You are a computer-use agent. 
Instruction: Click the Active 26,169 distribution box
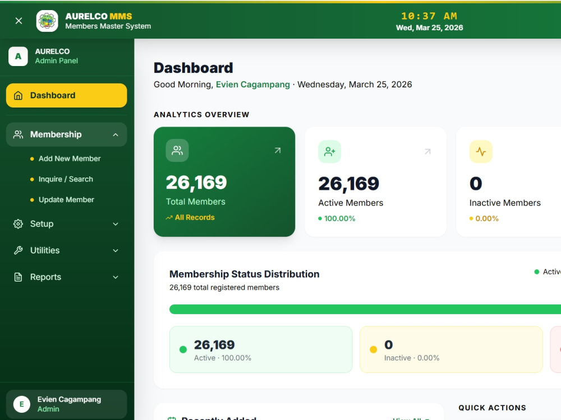point(261,349)
